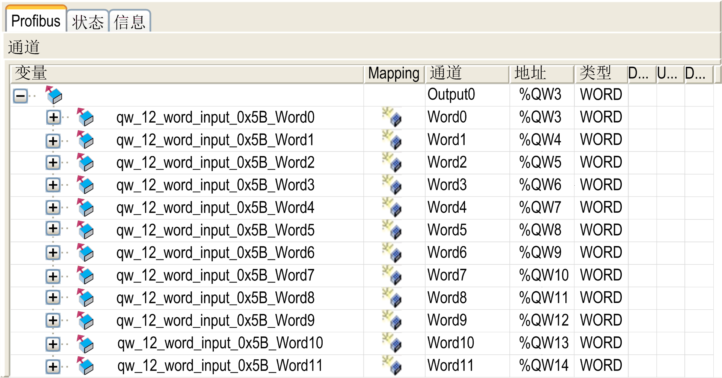Expand the qw_12_word_input_0x5B_Word4 node
Screen dimensions: 722x378
pyautogui.click(x=53, y=208)
